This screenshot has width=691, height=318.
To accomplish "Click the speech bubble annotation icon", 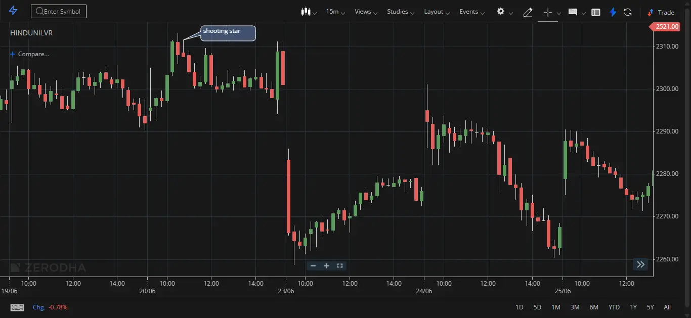I will click(x=573, y=12).
